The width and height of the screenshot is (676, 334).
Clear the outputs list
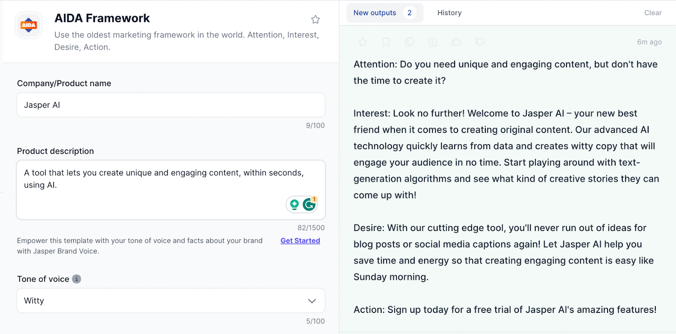[653, 13]
